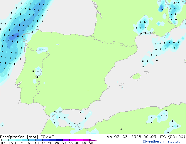Select the 2–5 mm legend swatch
The width and height of the screenshot is (186, 144).
coord(25,140)
